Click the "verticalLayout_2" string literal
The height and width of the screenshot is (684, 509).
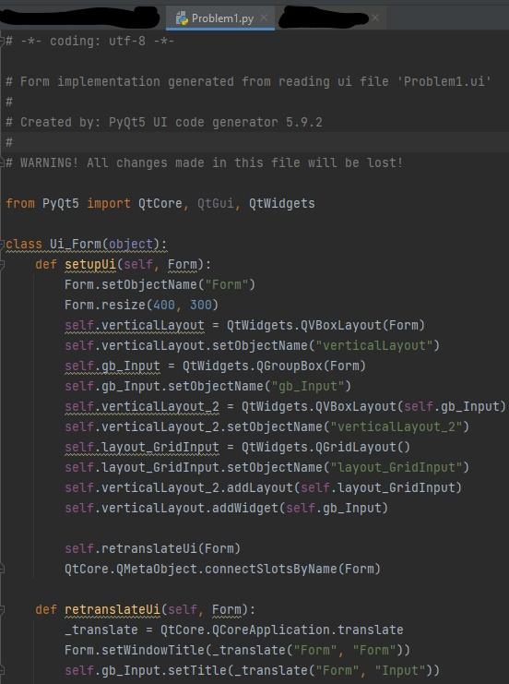(x=396, y=426)
